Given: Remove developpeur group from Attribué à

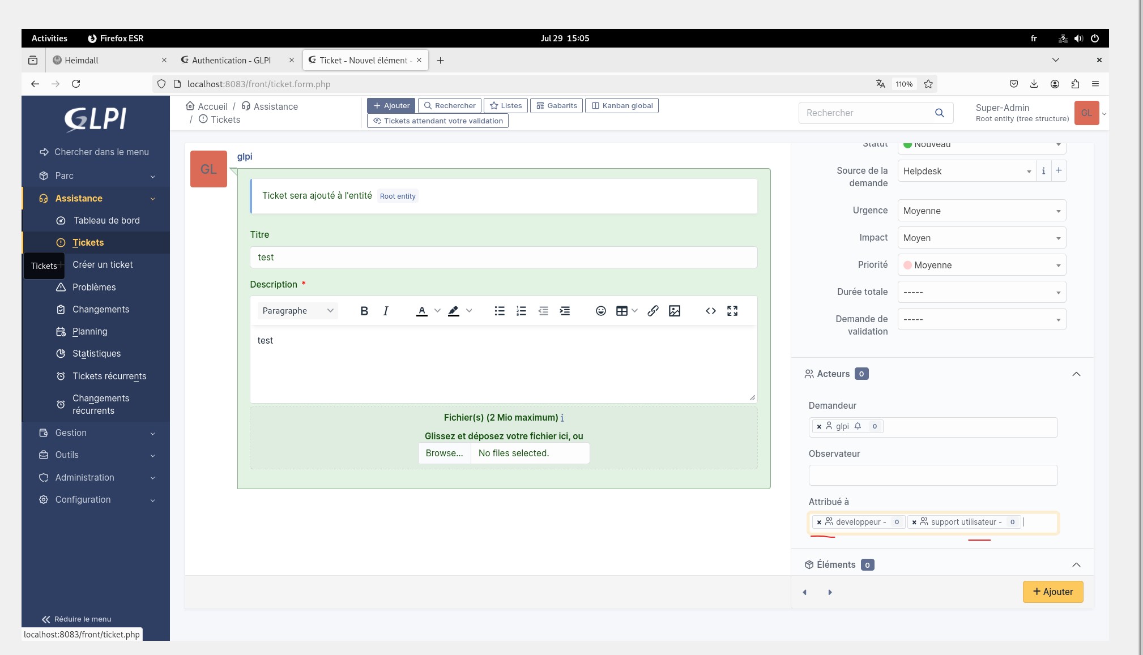Looking at the screenshot, I should tap(819, 523).
